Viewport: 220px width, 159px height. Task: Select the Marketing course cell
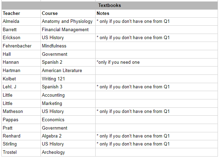[68, 104]
